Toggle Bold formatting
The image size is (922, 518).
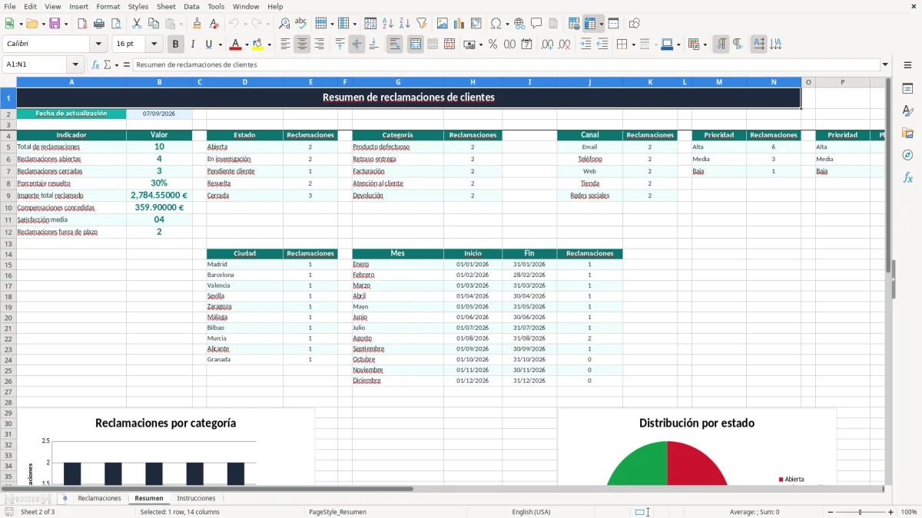[175, 45]
